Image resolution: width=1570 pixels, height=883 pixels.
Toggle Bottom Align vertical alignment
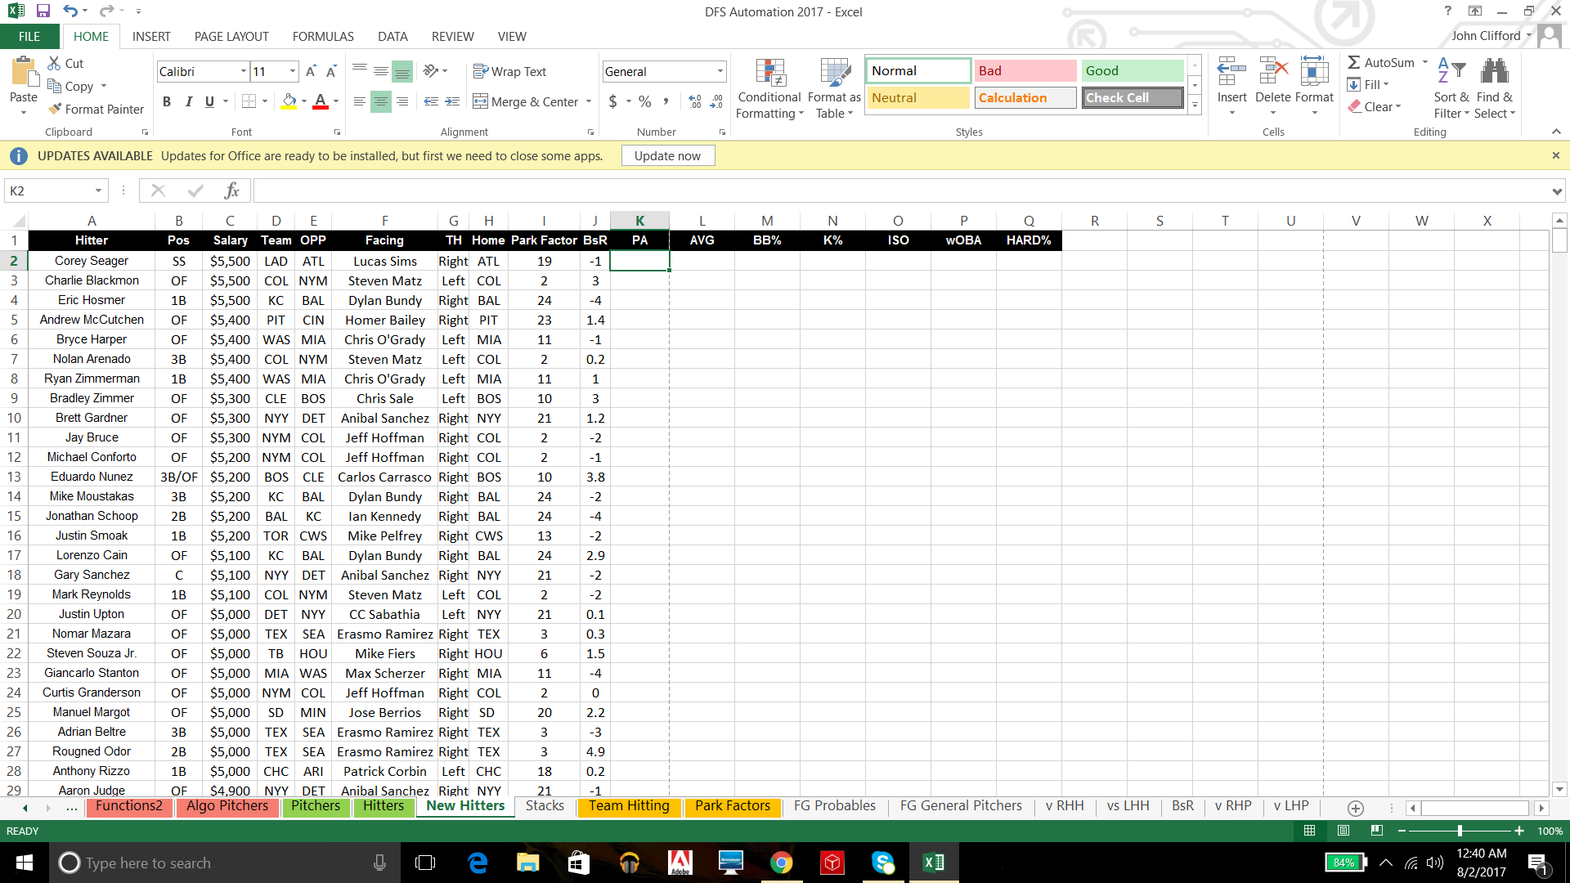pyautogui.click(x=401, y=72)
